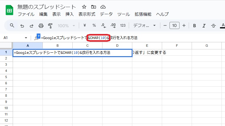Click the font size field showing 10
225x126 pixels.
pyautogui.click(x=174, y=25)
